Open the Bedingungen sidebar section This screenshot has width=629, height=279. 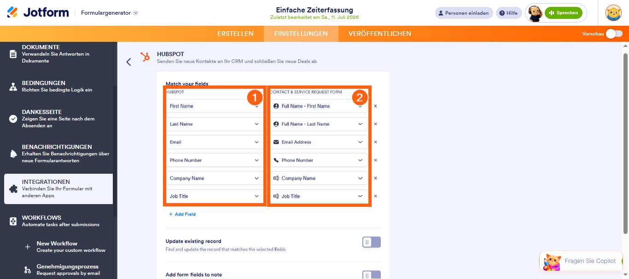[58, 86]
